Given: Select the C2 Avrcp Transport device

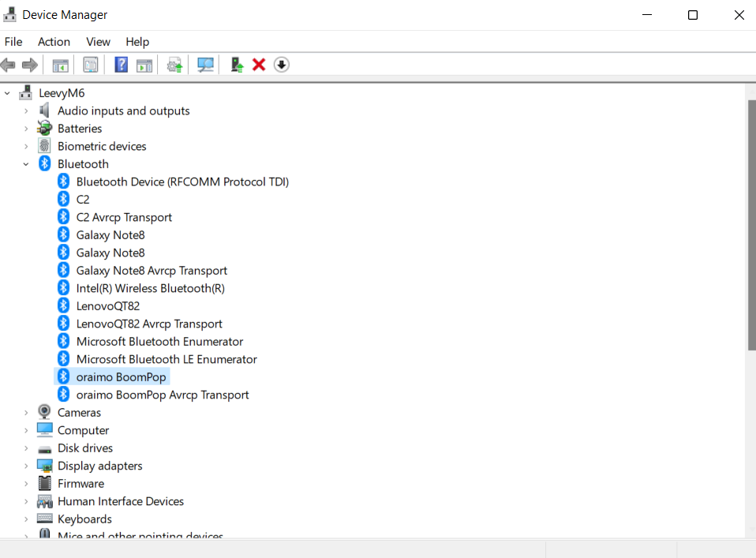Looking at the screenshot, I should coord(124,218).
